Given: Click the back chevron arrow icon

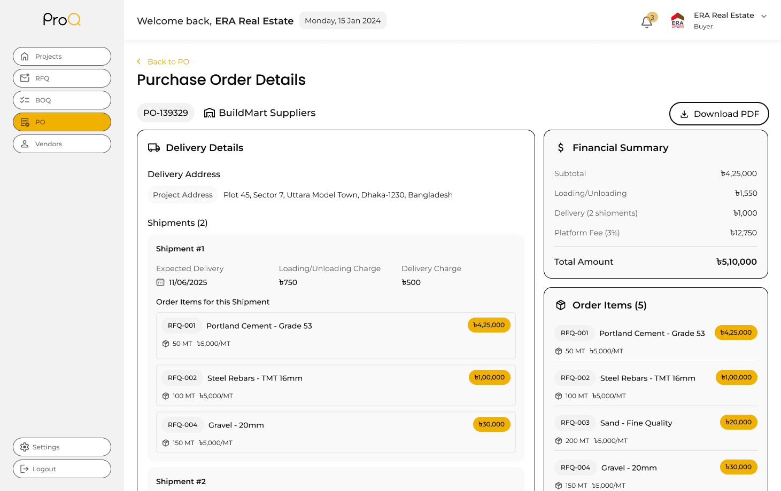Looking at the screenshot, I should (x=139, y=62).
